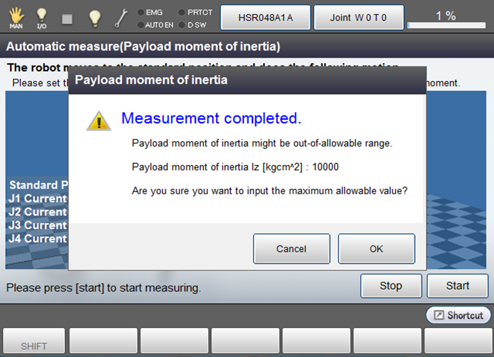This screenshot has width=494, height=357.
Task: Open the HSR048A1A robot selector
Action: click(266, 18)
